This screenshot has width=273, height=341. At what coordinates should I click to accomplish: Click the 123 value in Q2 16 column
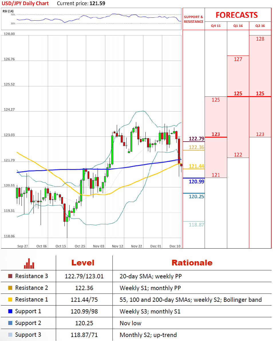tap(260, 134)
